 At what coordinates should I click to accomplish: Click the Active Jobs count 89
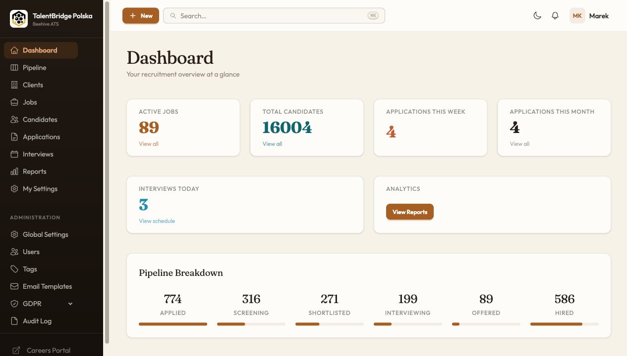click(x=149, y=128)
